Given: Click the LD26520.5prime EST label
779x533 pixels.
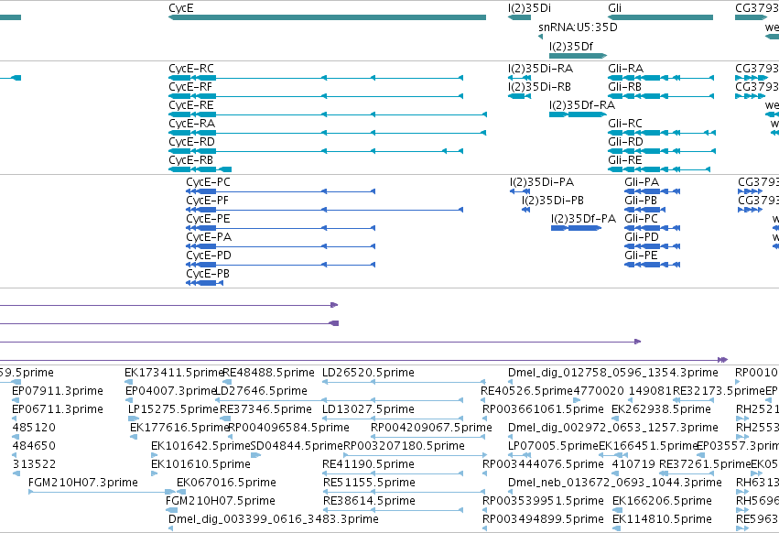Looking at the screenshot, I should point(368,373).
